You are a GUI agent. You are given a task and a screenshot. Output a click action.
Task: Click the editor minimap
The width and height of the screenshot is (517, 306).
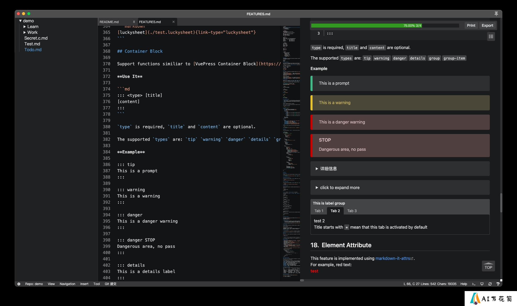click(291, 153)
